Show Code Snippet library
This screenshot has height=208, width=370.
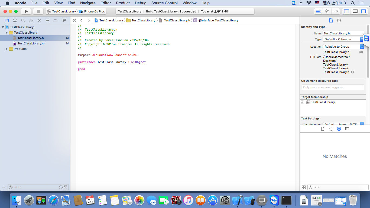pos(331,129)
